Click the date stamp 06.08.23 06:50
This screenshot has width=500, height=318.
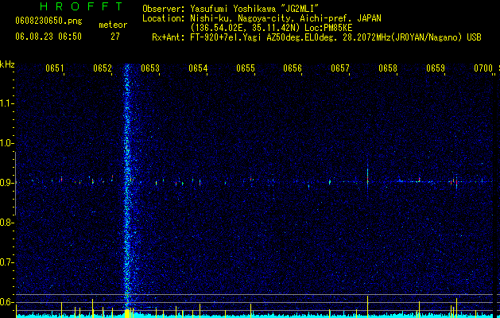(x=48, y=37)
